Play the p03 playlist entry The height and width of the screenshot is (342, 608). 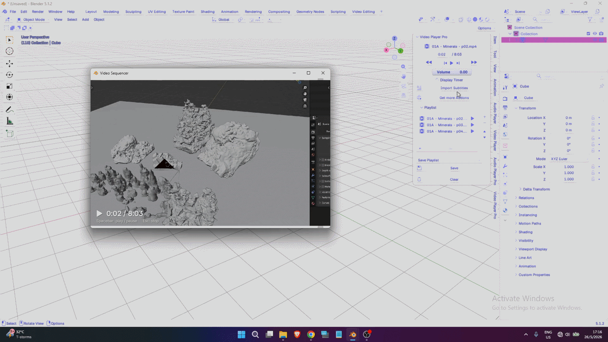pyautogui.click(x=472, y=125)
